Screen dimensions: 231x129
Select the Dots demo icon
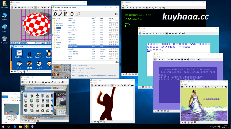[x=19, y=65]
